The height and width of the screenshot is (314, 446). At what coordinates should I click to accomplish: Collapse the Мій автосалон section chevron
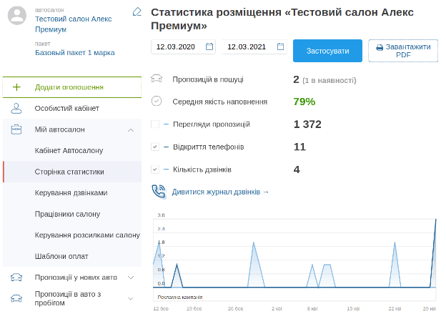pyautogui.click(x=131, y=130)
